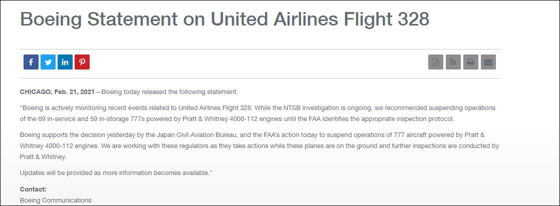Download the statement as PDF
560x206 pixels.
[x=436, y=62]
